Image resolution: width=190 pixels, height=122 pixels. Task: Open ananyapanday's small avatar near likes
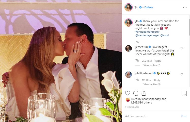(128, 100)
